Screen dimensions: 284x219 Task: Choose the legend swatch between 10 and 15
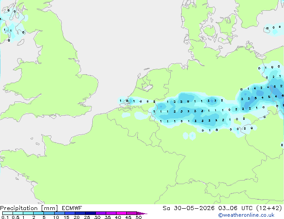(x=60, y=213)
